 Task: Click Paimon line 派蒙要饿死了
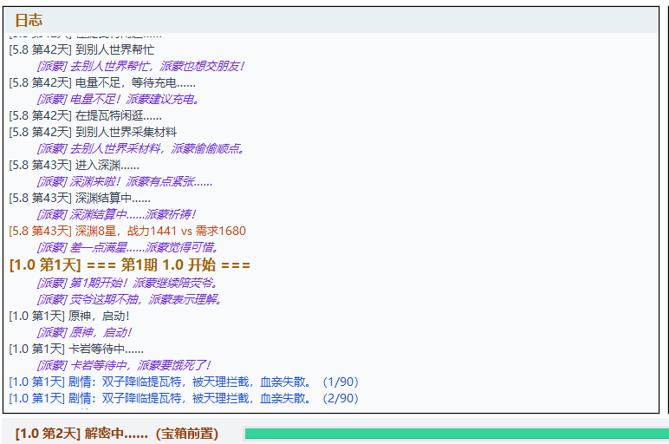124,365
